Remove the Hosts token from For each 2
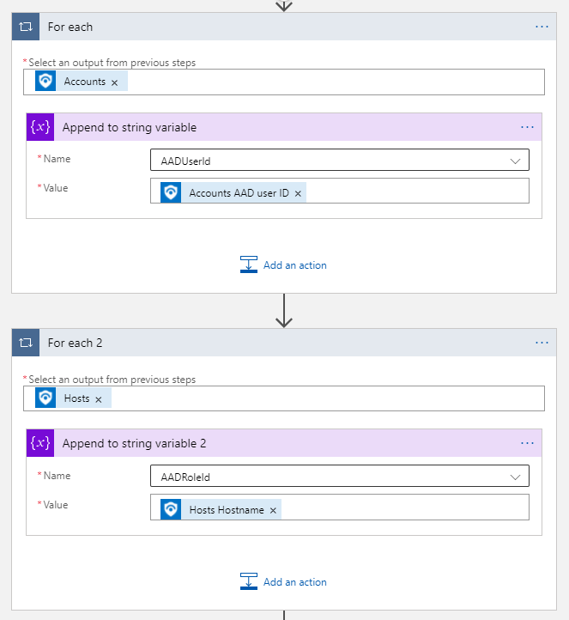The image size is (569, 620). [x=98, y=399]
